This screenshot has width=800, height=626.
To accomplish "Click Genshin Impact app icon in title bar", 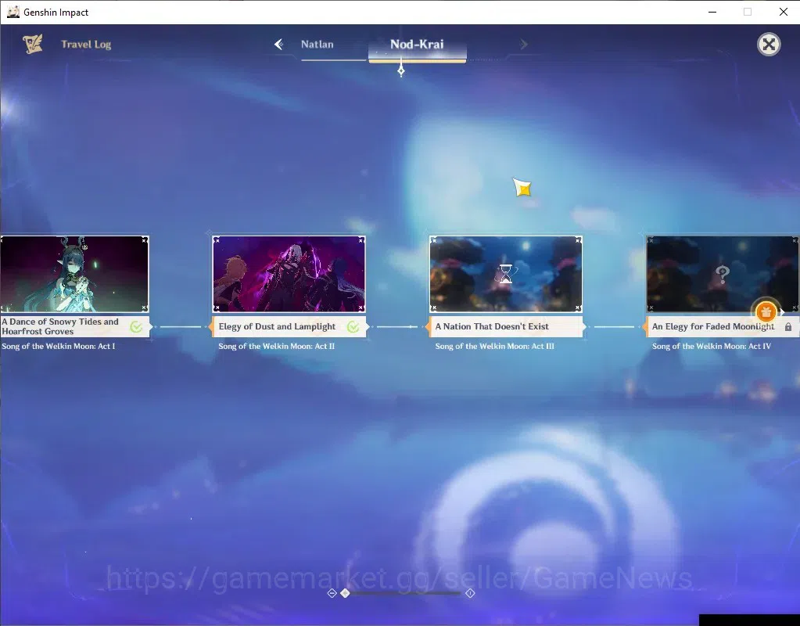I will (x=13, y=12).
